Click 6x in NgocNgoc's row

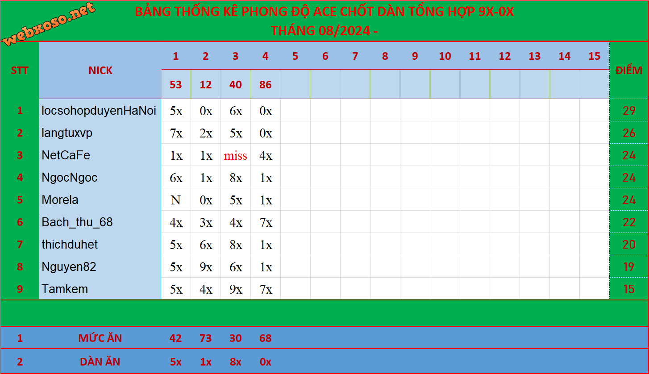coord(176,178)
